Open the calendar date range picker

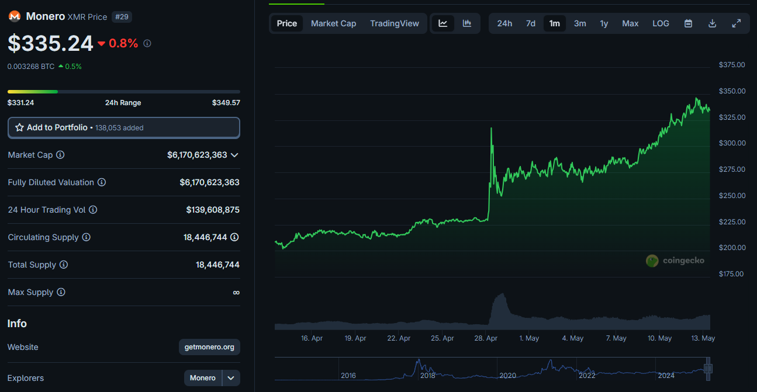pyautogui.click(x=689, y=23)
